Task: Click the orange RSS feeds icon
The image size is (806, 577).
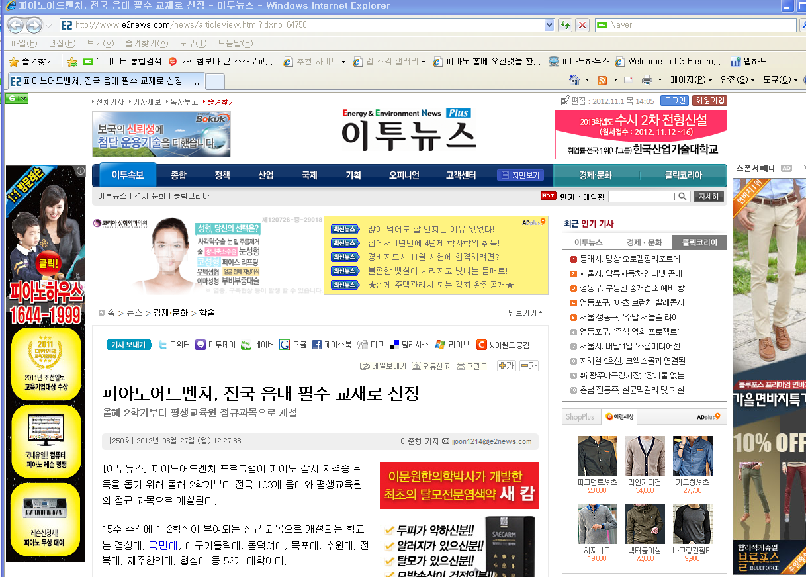Action: pos(602,80)
